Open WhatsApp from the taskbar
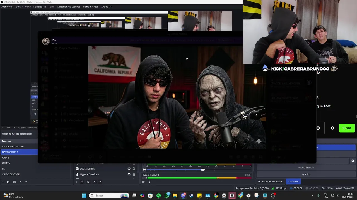 tap(167, 196)
